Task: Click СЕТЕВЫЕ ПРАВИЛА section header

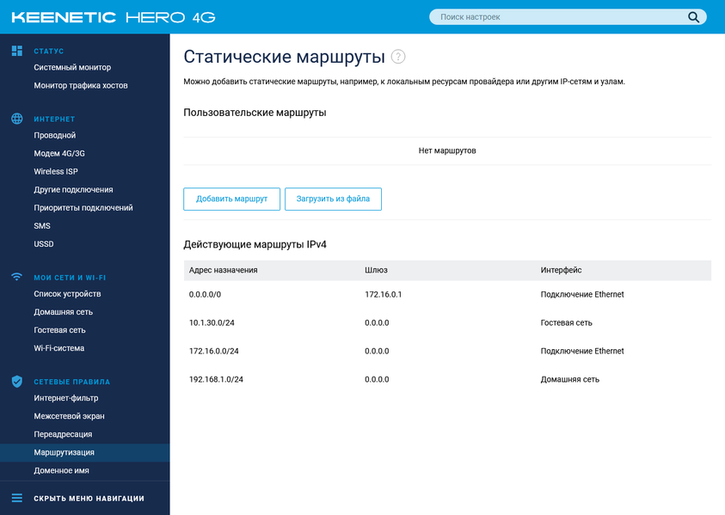Action: point(71,382)
